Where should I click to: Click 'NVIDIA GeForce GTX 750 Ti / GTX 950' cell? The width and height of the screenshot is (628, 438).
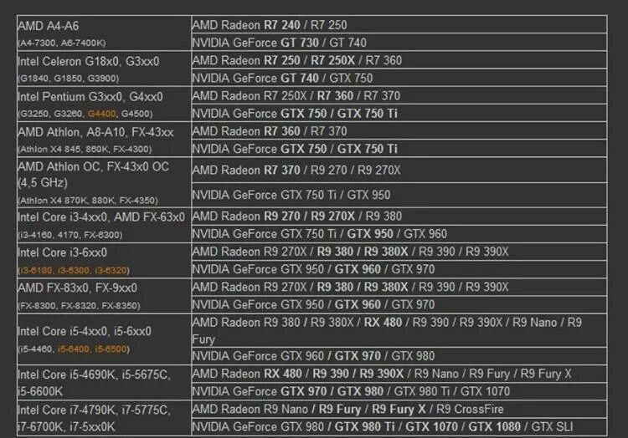399,195
